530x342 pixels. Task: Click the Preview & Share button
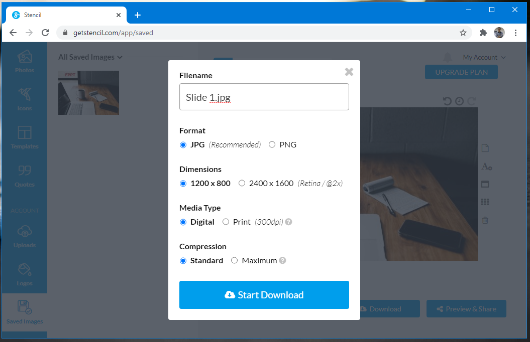[x=466, y=309]
